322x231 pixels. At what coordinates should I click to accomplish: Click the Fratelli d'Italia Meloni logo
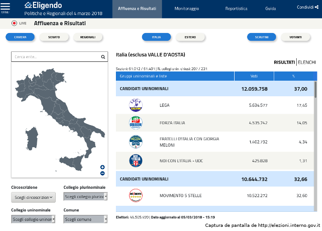coord(136,142)
